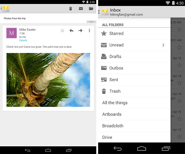Star the Photos from the trip email

click(62, 30)
